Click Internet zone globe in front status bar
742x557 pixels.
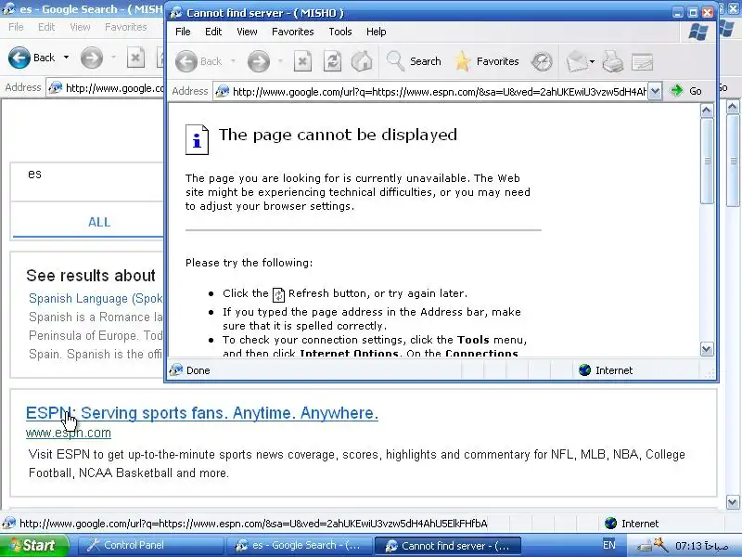click(585, 369)
